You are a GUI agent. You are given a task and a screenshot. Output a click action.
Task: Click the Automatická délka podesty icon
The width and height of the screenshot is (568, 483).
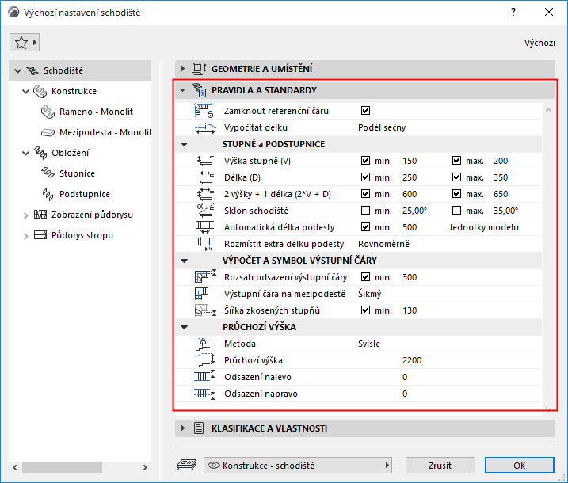(x=205, y=227)
